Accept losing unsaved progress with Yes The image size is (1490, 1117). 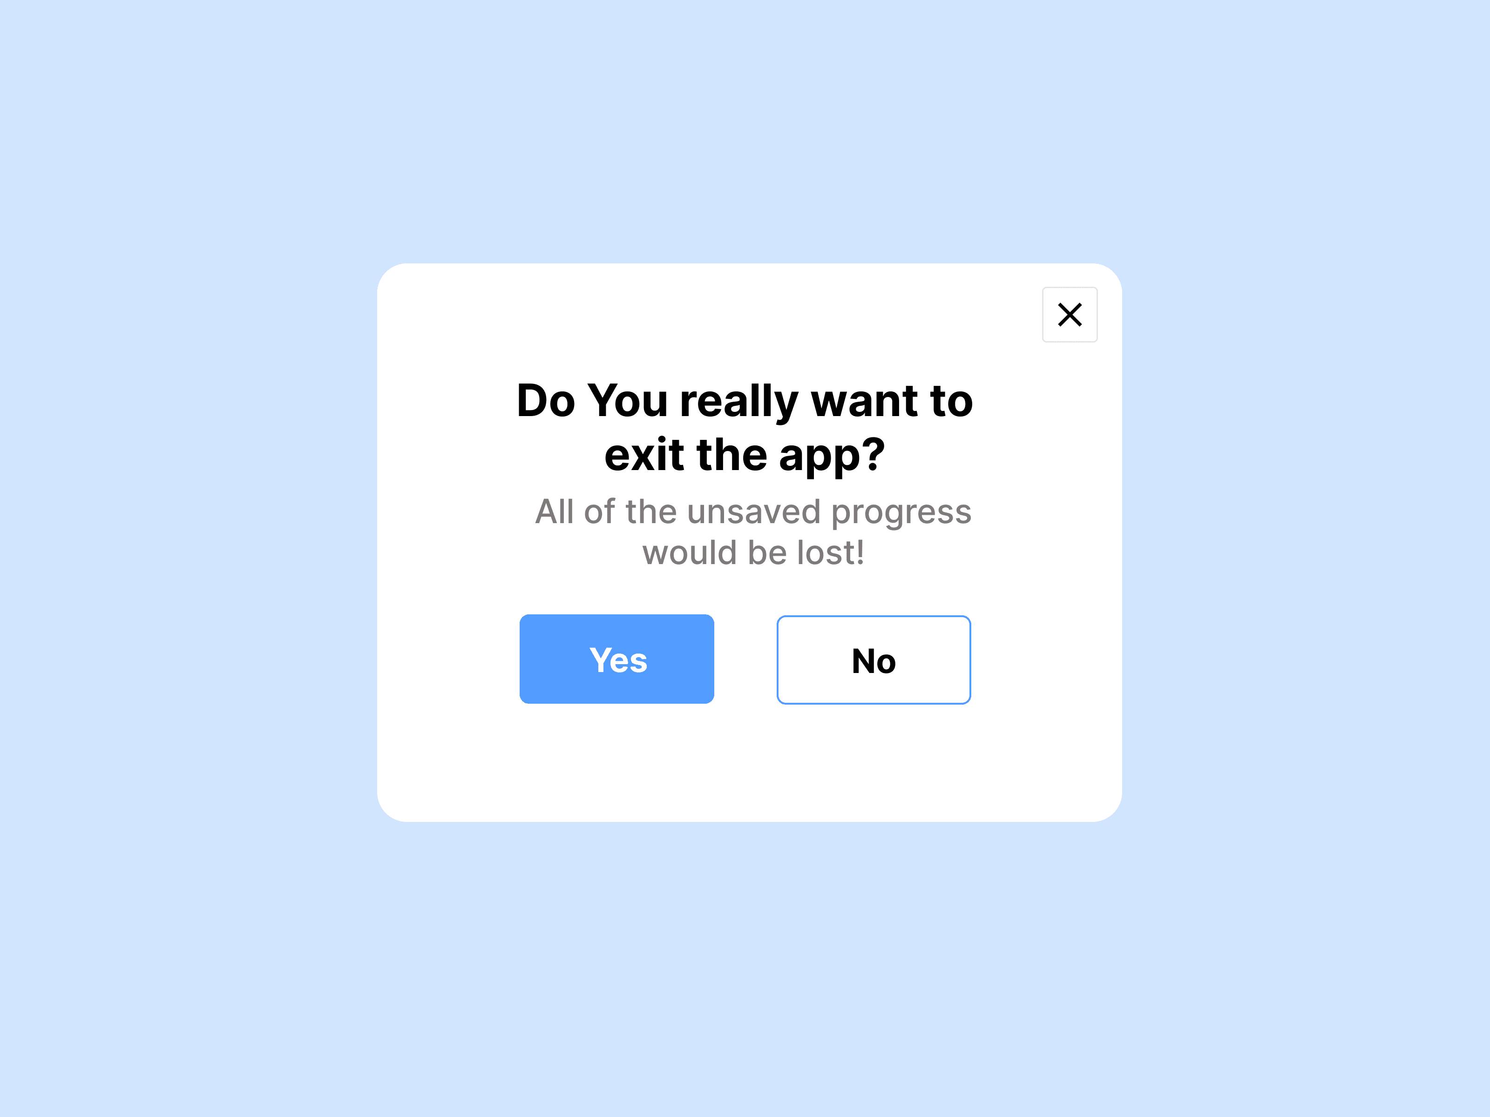point(616,659)
